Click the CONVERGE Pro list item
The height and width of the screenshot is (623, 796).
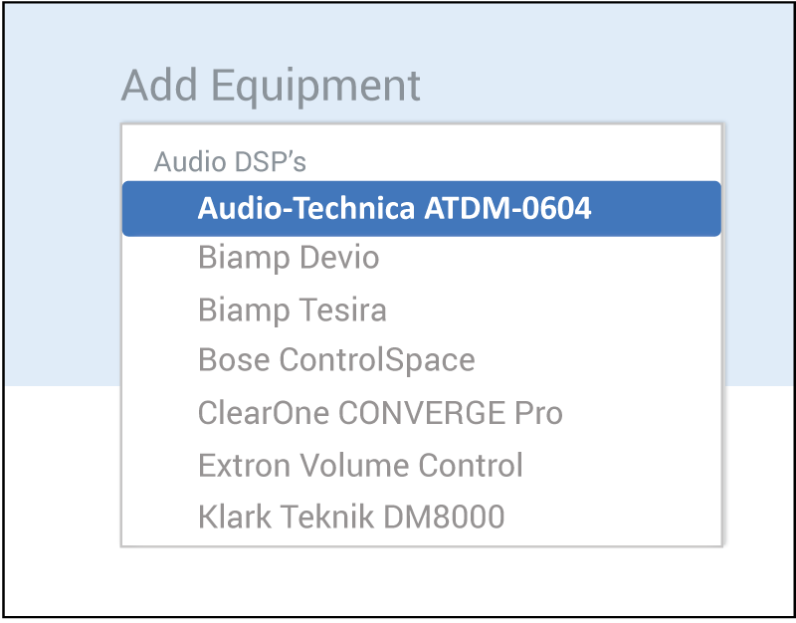[380, 413]
